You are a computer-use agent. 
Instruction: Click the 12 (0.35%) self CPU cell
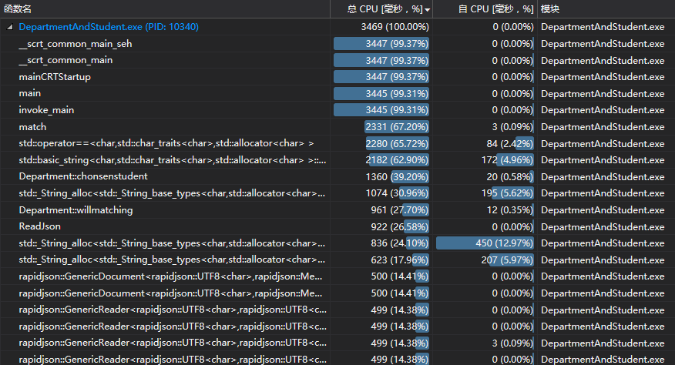(485, 210)
